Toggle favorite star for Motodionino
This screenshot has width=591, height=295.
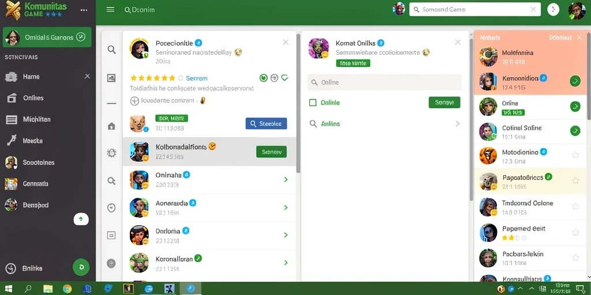575,155
